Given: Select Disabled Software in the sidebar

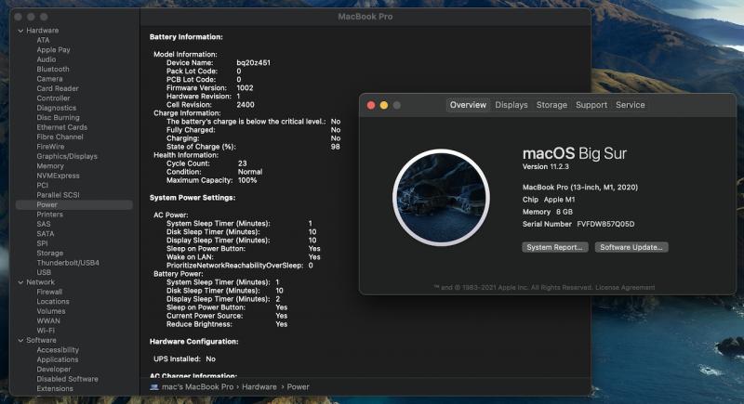Looking at the screenshot, I should pos(67,379).
